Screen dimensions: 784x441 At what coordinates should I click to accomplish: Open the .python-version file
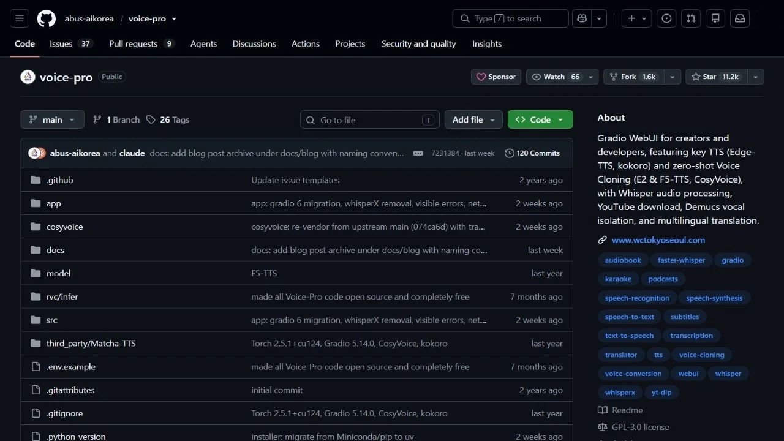click(76, 437)
